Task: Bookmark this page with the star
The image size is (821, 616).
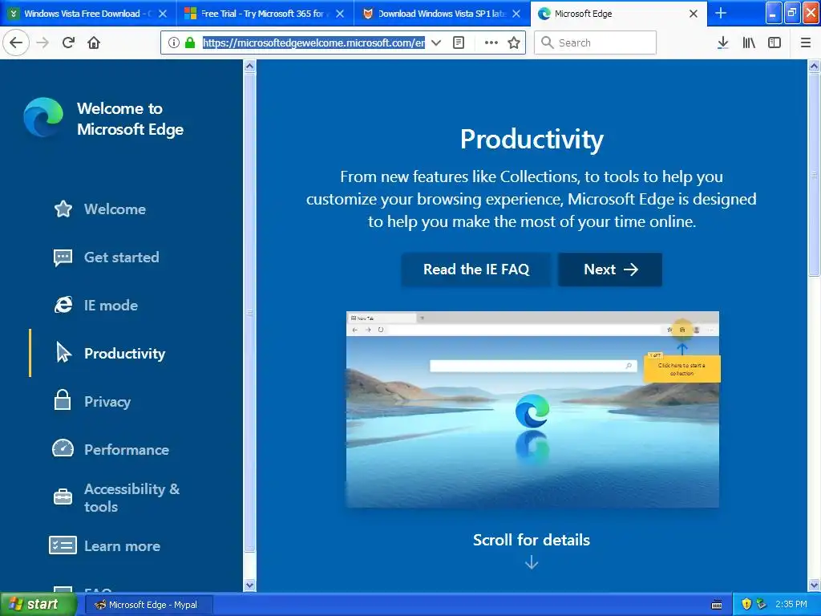Action: coord(514,43)
